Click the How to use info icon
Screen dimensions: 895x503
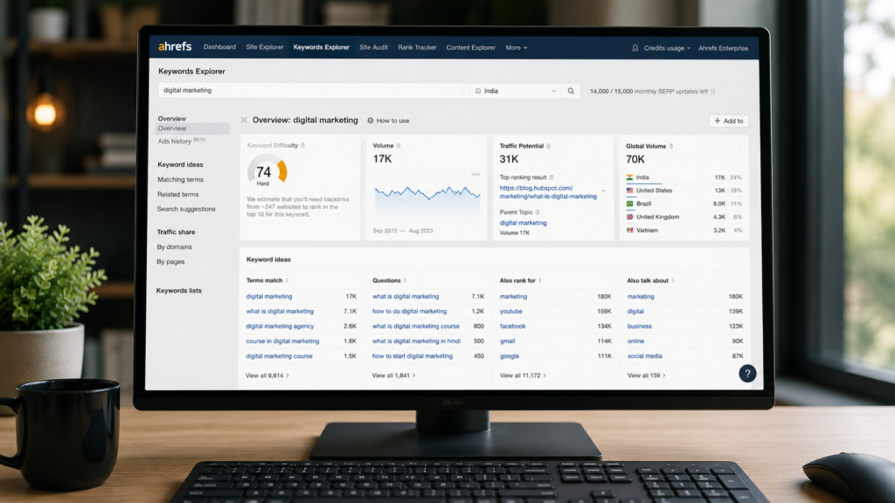(x=371, y=121)
